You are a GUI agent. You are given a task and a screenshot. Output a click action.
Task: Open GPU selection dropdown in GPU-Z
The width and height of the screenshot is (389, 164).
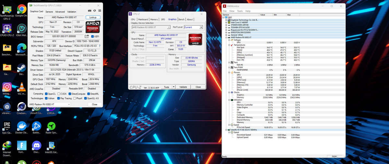[x=49, y=104]
